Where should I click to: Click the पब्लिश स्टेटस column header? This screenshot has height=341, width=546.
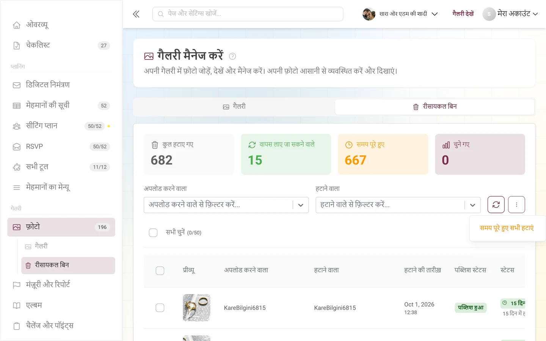point(470,270)
